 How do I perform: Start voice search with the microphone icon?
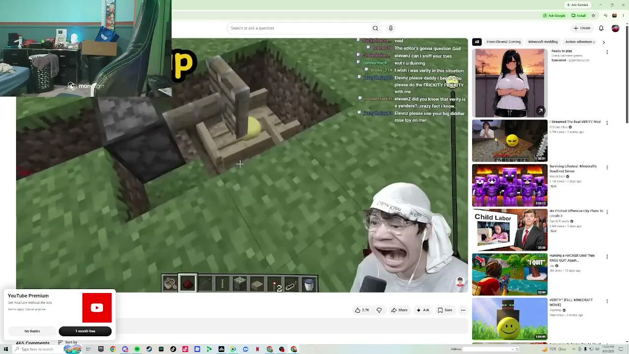click(391, 28)
